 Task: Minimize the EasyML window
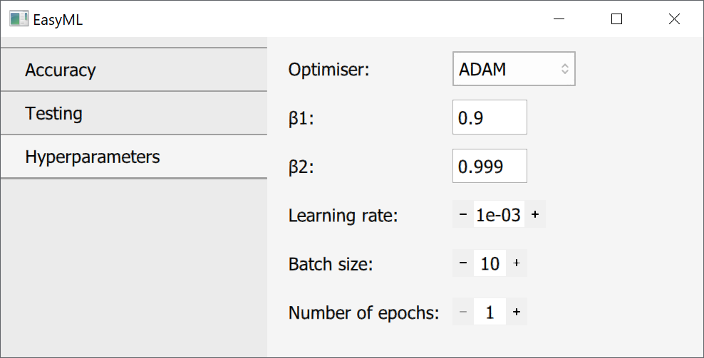tap(560, 19)
